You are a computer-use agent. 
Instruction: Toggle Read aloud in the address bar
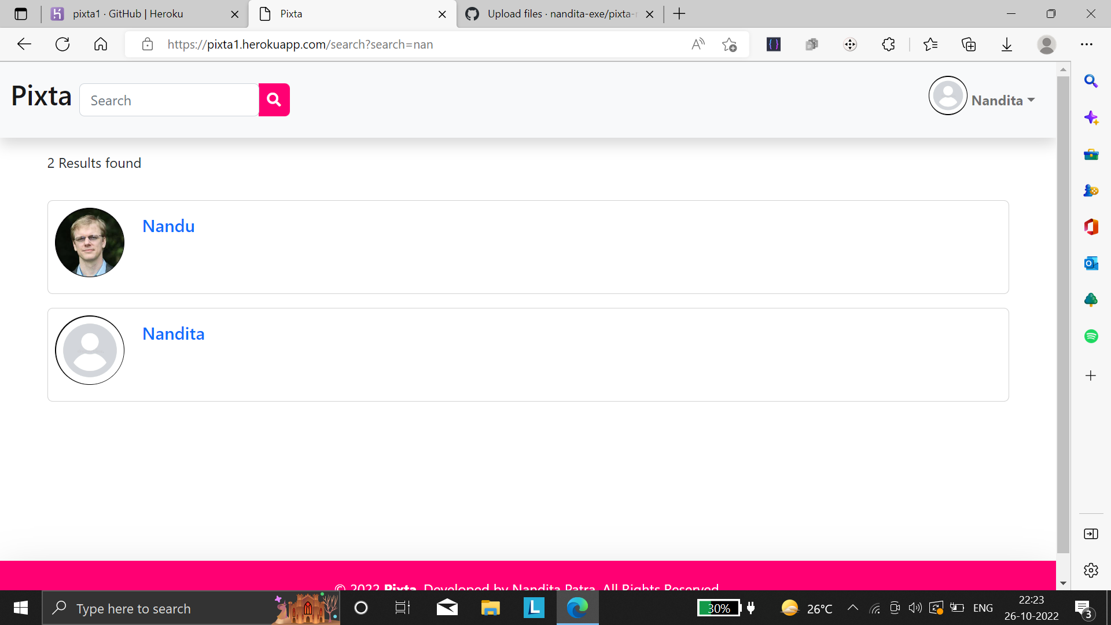(x=698, y=44)
